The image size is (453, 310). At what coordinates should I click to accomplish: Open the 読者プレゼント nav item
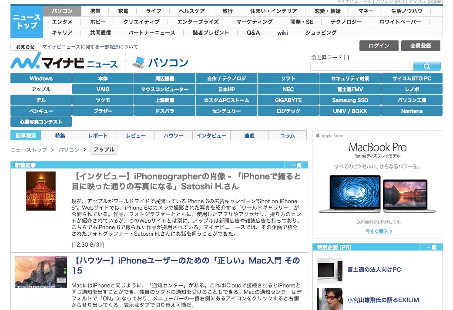pyautogui.click(x=211, y=33)
